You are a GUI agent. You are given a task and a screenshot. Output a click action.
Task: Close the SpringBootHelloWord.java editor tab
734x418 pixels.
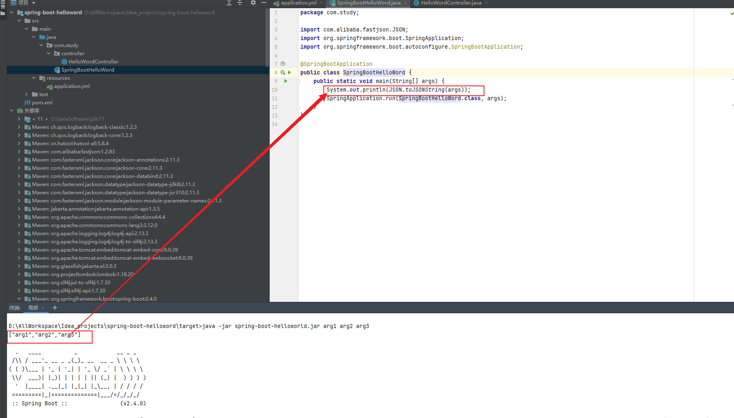point(405,3)
